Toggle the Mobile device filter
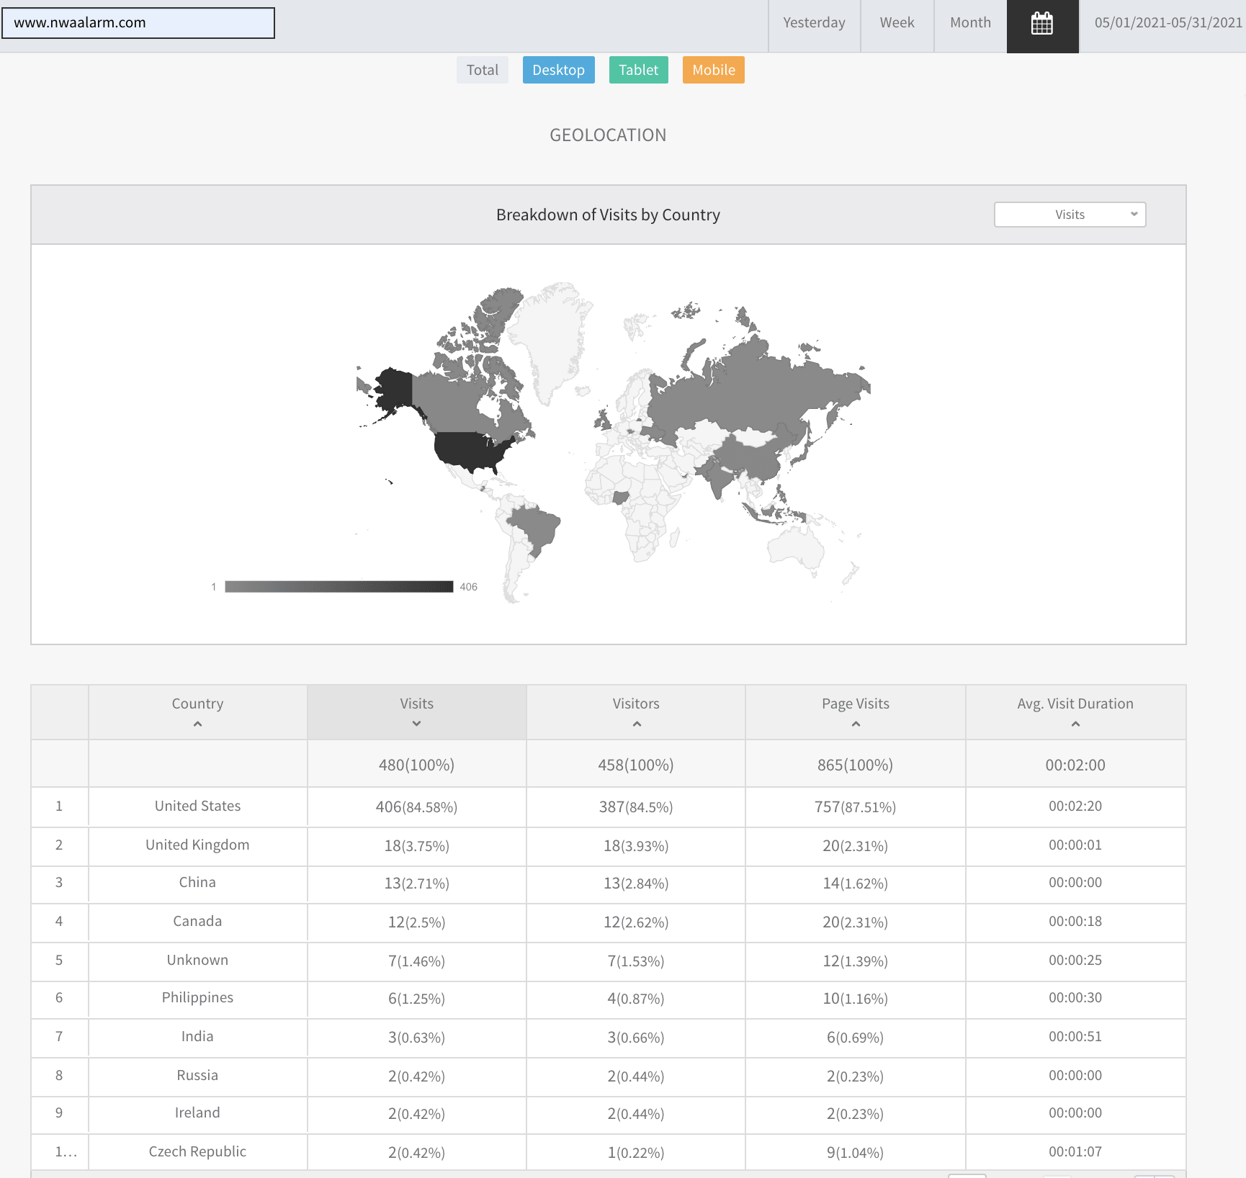Image resolution: width=1246 pixels, height=1178 pixels. tap(713, 70)
